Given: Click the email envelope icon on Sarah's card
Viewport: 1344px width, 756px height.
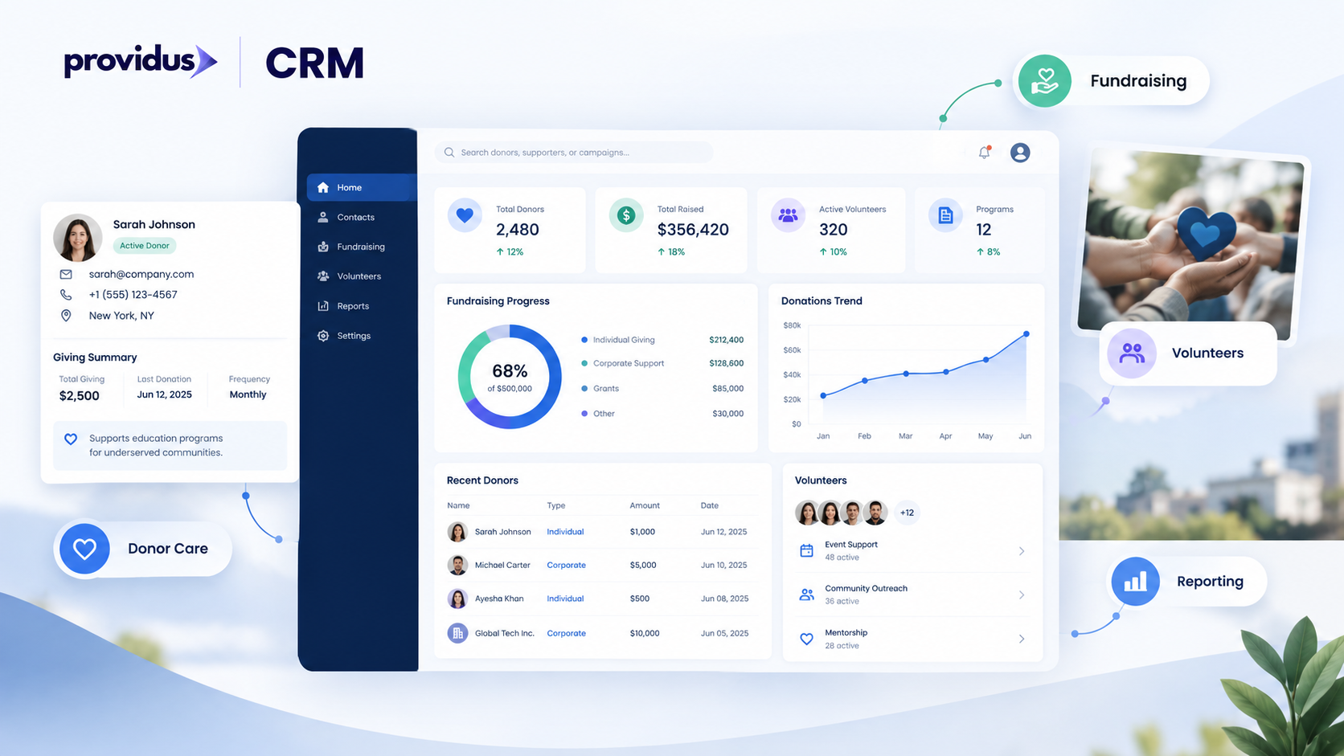Looking at the screenshot, I should 66,274.
